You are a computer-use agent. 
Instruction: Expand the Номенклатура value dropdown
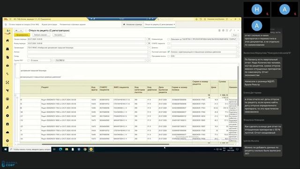pos(238,39)
